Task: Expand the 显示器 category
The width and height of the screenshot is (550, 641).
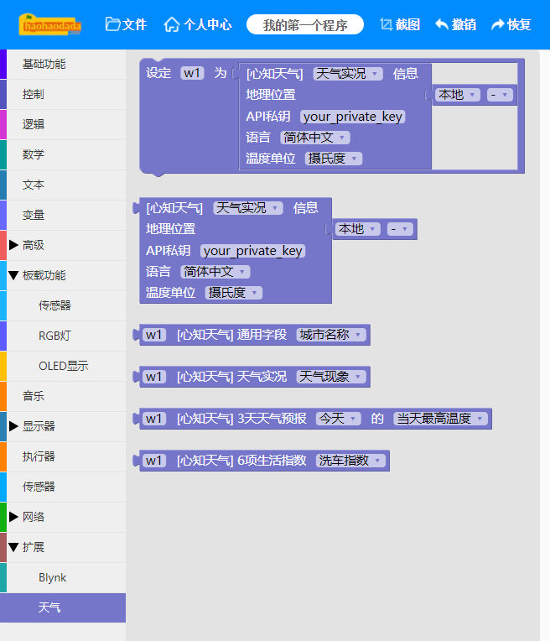Action: point(63,426)
